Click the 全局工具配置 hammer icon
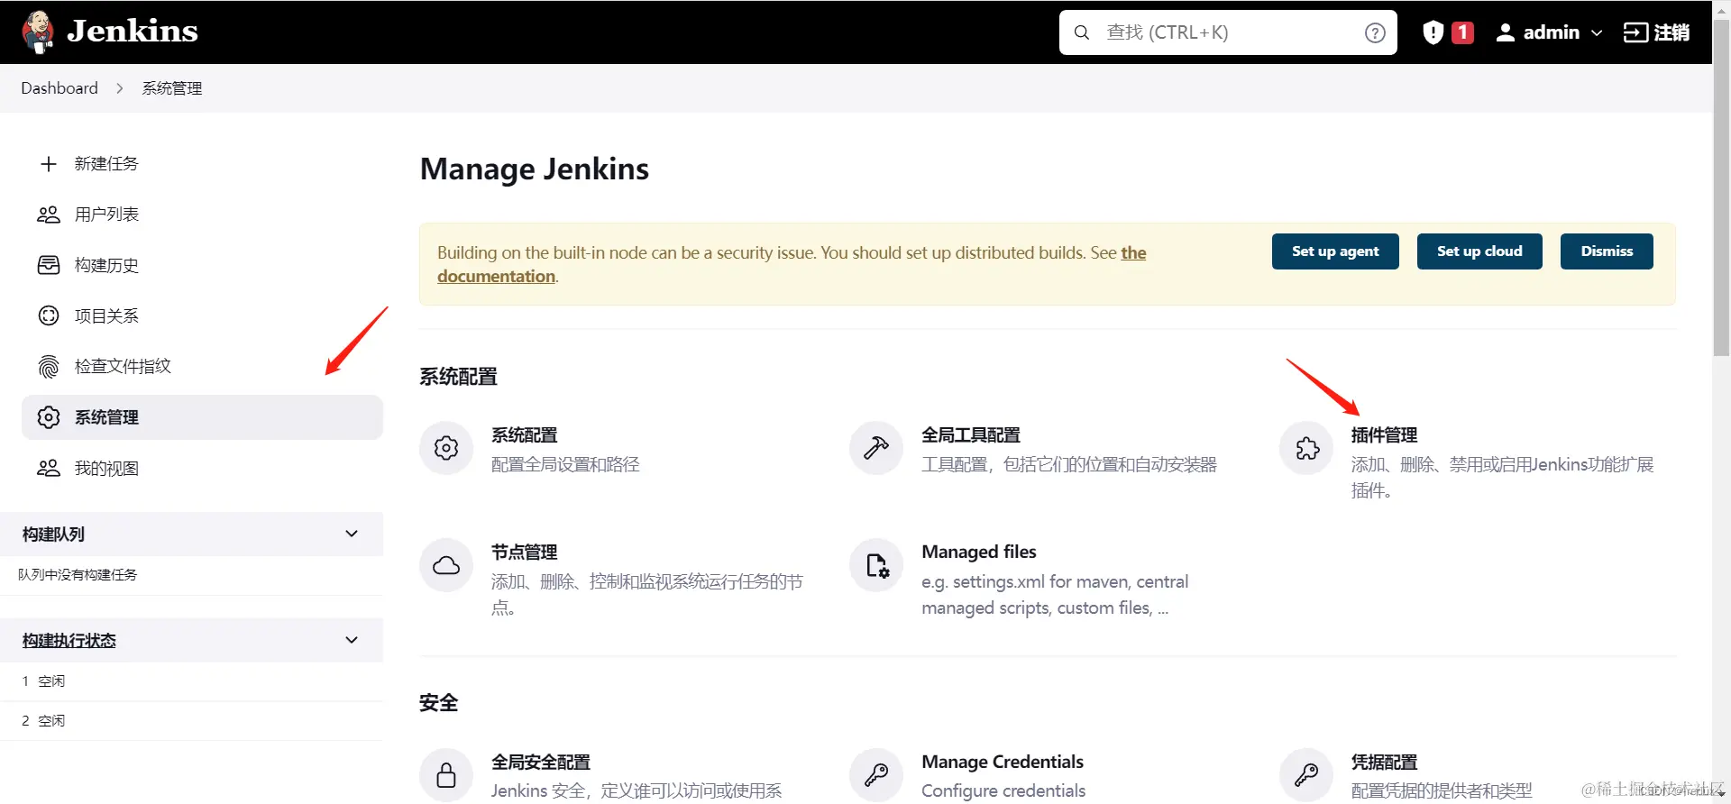This screenshot has width=1731, height=804. click(x=876, y=448)
